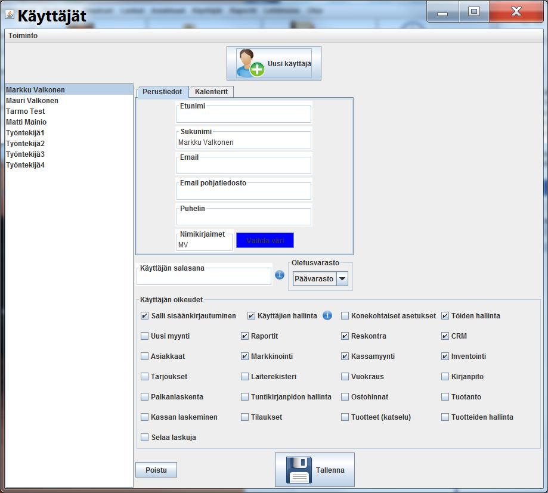Close the Käyttäjät window

(x=516, y=11)
